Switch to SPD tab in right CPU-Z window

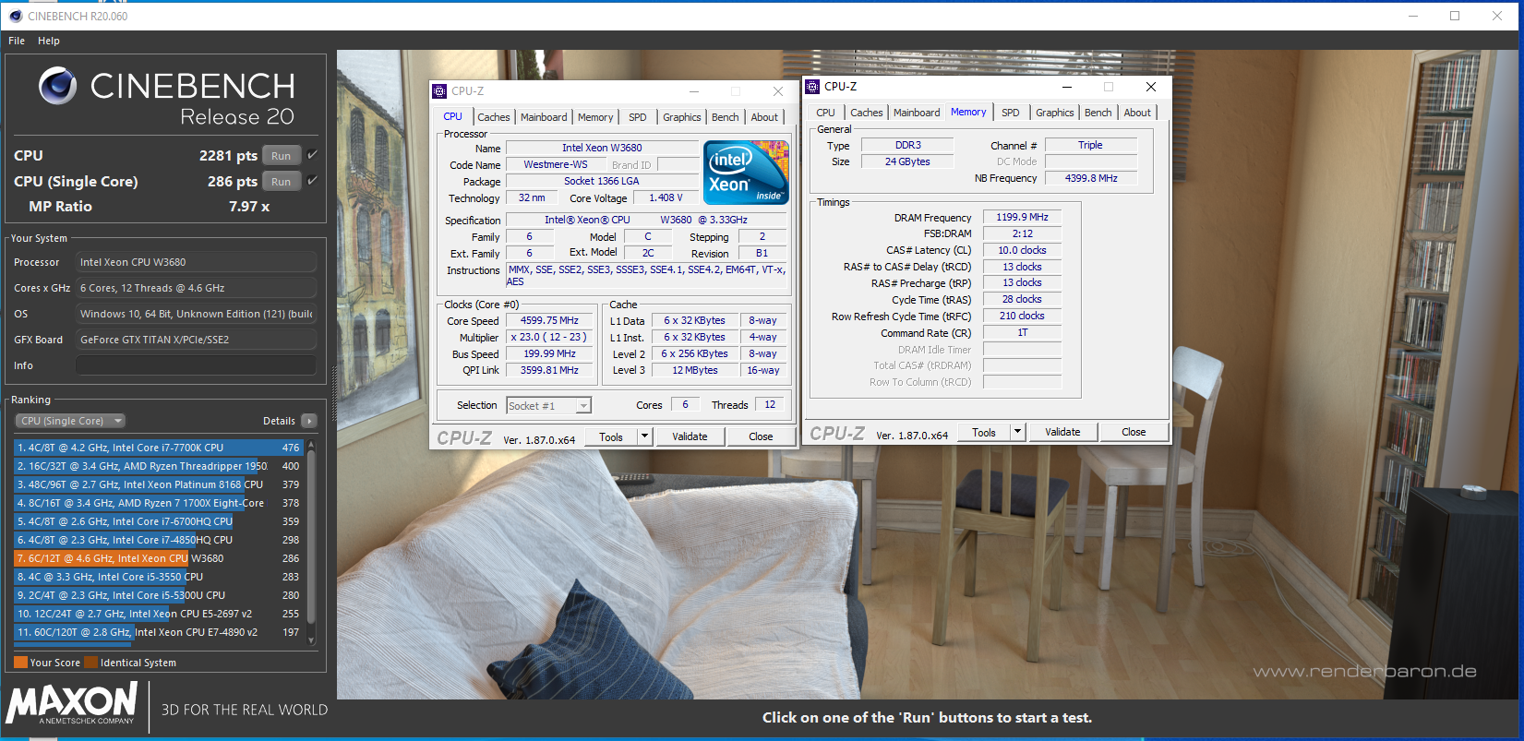(x=1011, y=113)
